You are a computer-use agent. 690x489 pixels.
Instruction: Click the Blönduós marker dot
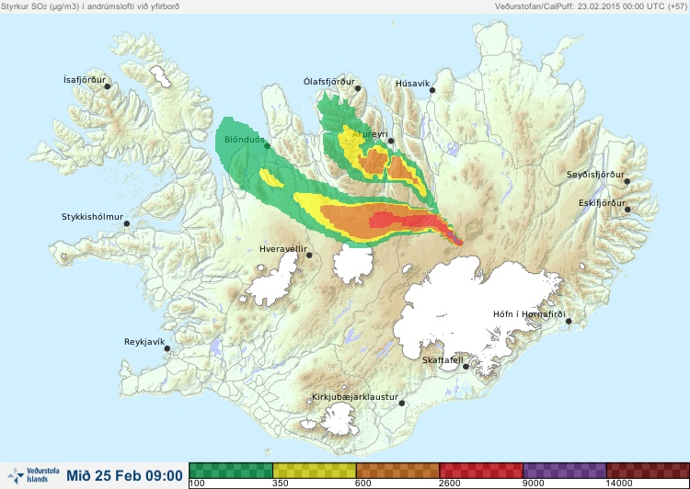(x=267, y=145)
